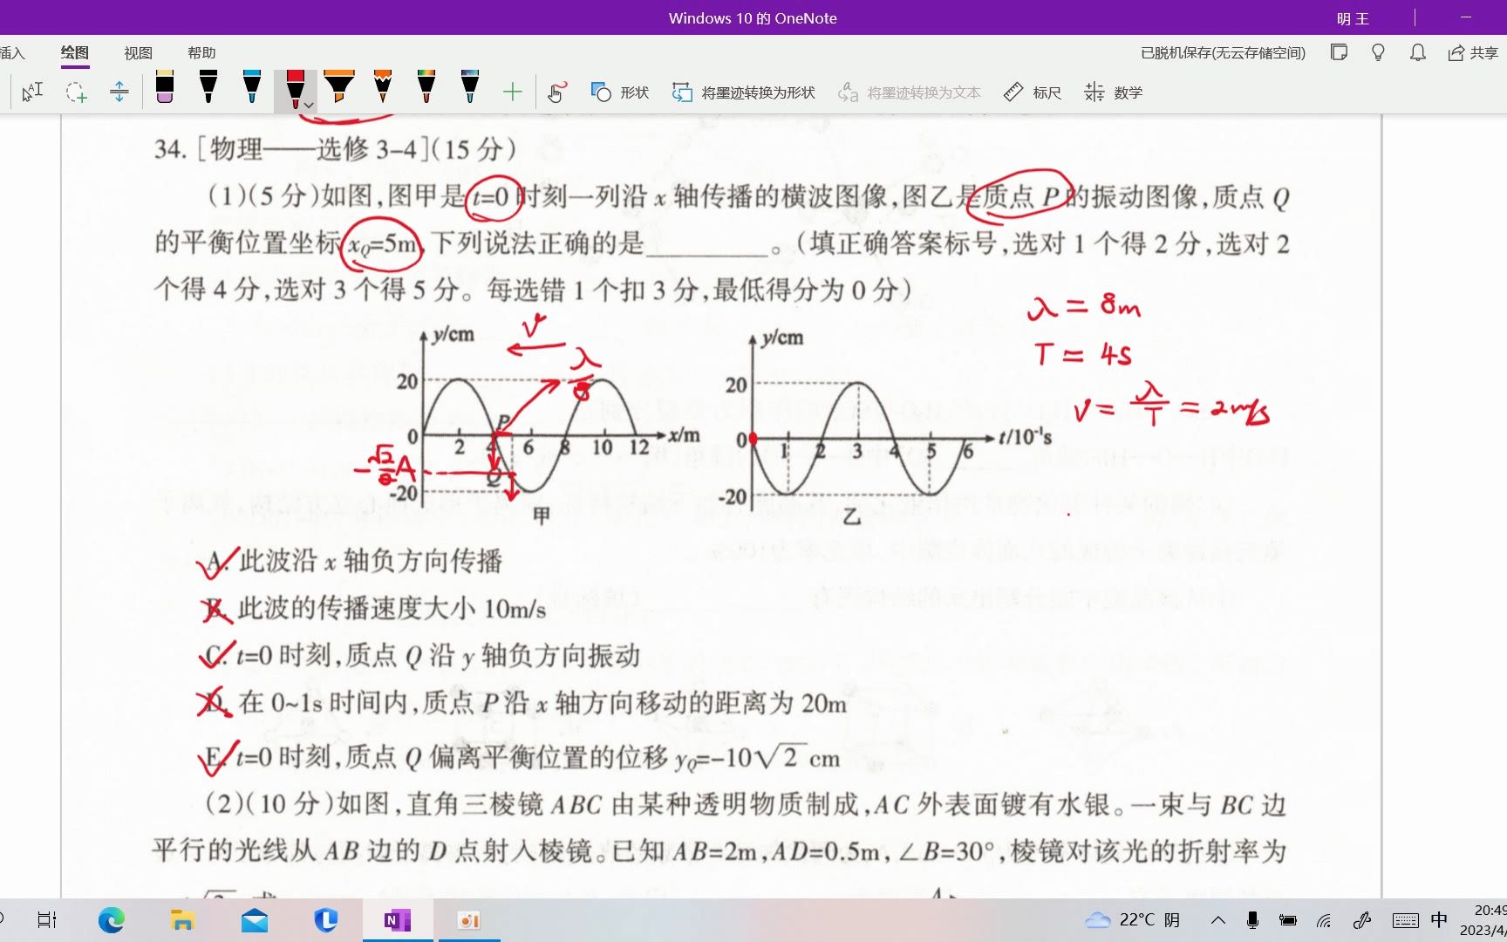This screenshot has height=942, width=1507.
Task: Click the OneNote taskbar icon
Action: [398, 920]
